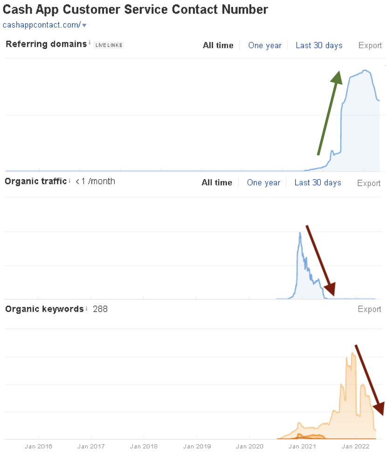Click the Organic keywords info icon
The height and width of the screenshot is (461, 386).
[87, 308]
